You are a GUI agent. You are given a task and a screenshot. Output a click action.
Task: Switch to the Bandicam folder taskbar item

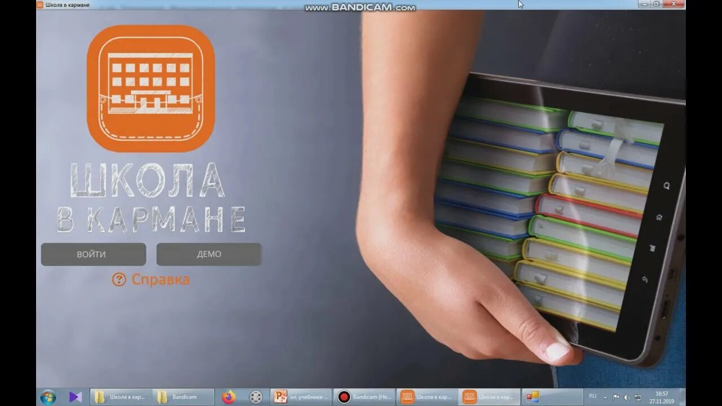[183, 397]
